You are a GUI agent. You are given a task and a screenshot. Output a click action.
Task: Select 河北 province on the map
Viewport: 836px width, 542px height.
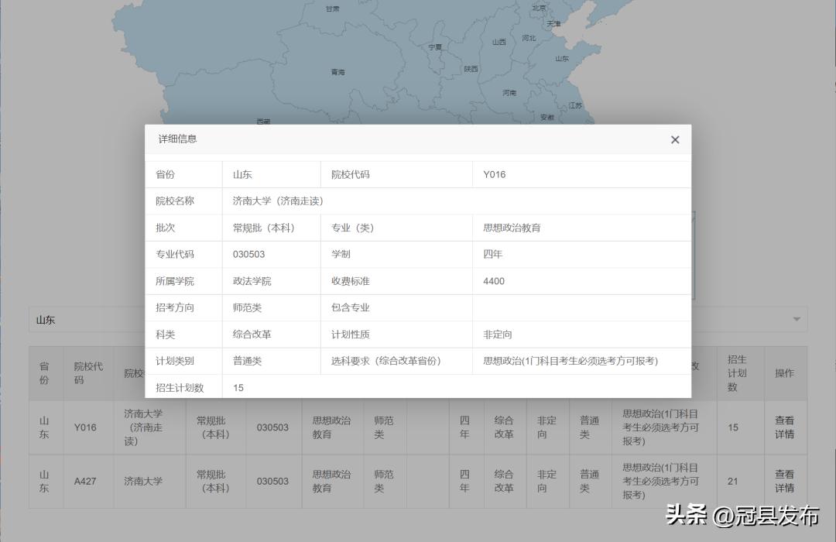[x=529, y=38]
